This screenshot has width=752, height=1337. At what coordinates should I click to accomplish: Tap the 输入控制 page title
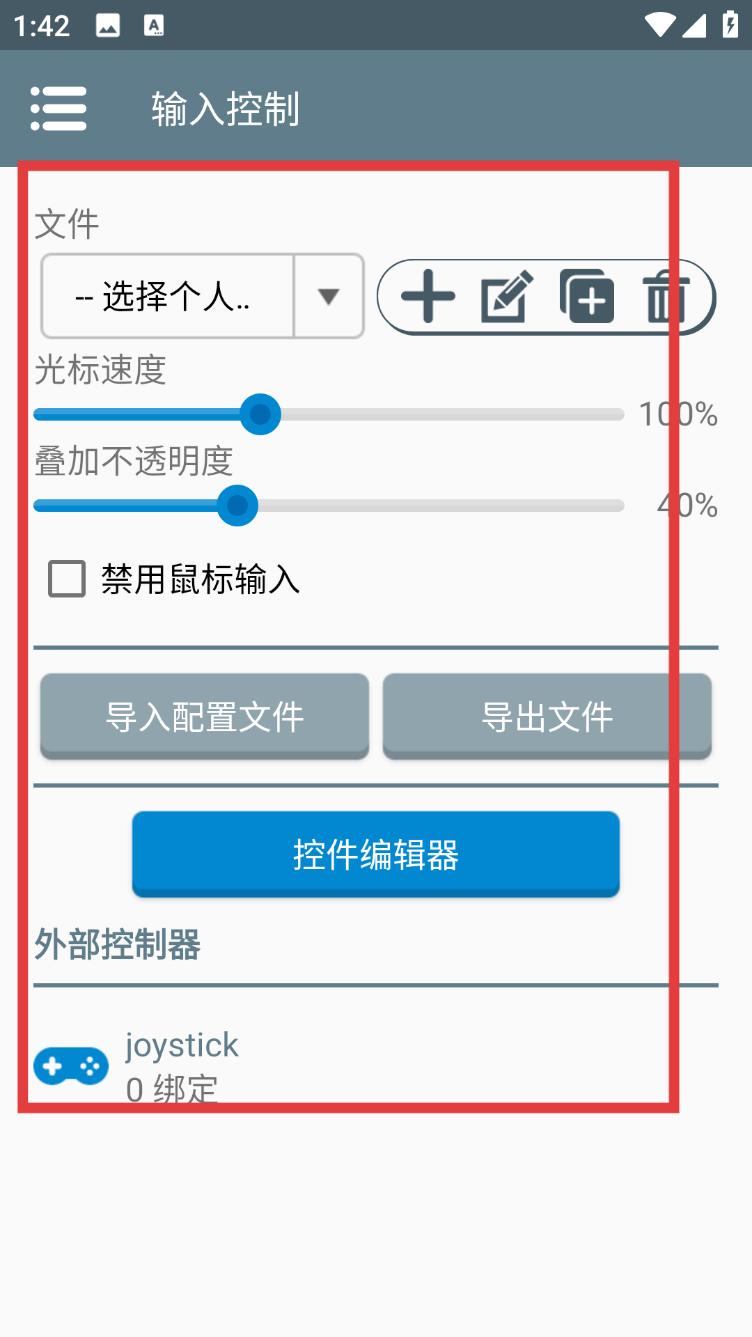coord(226,109)
